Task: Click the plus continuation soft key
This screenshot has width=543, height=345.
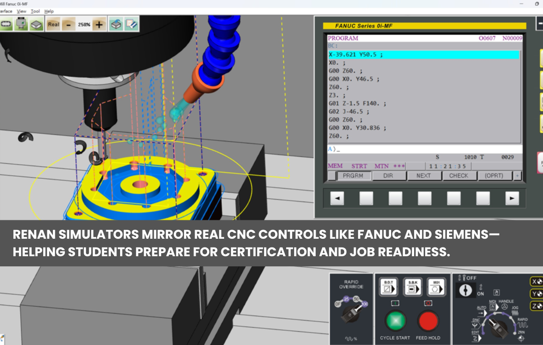Action: pyautogui.click(x=517, y=176)
